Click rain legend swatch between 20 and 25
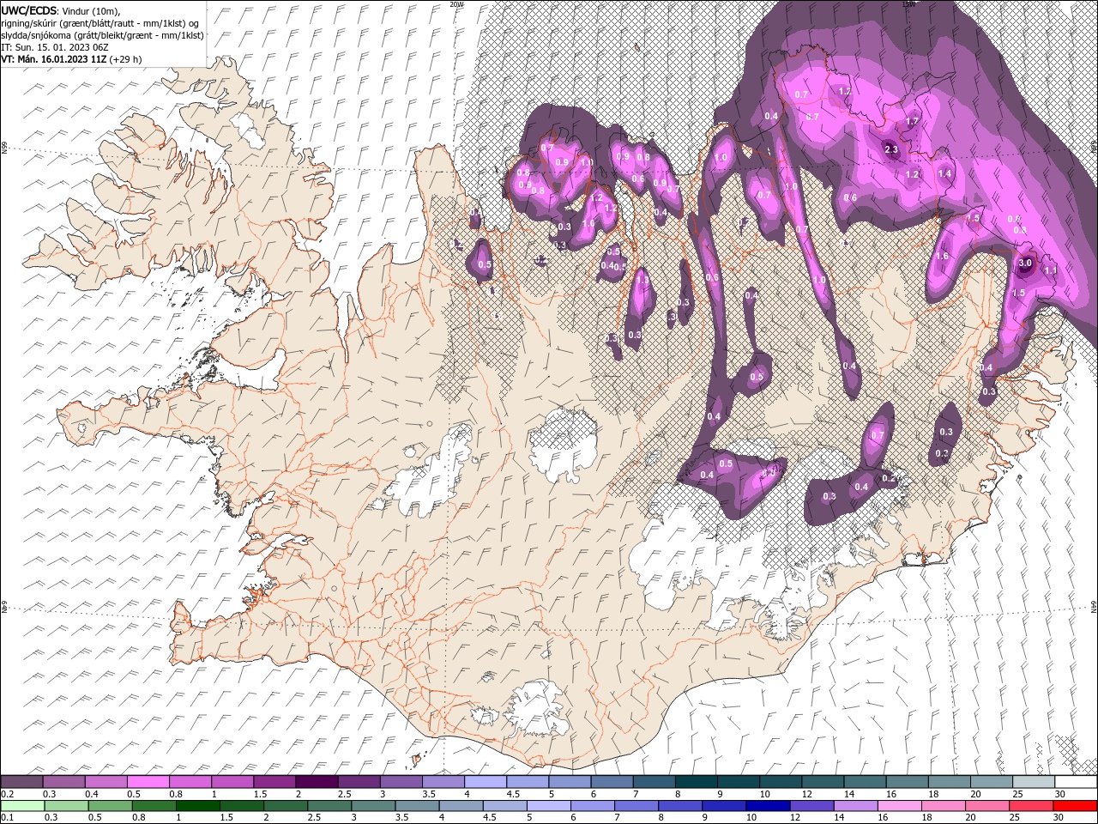Screen dimensions: 1098x824 click(986, 806)
